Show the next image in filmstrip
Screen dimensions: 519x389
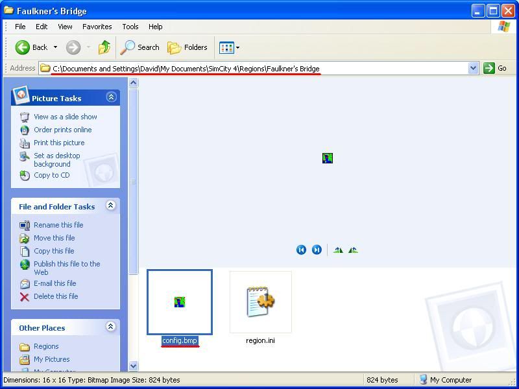(x=317, y=250)
